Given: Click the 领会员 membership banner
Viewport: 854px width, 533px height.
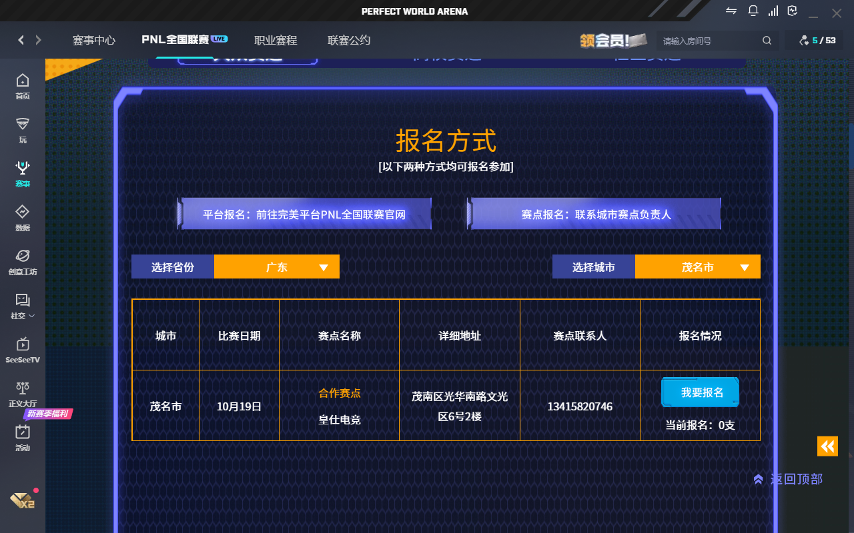Looking at the screenshot, I should [x=614, y=40].
